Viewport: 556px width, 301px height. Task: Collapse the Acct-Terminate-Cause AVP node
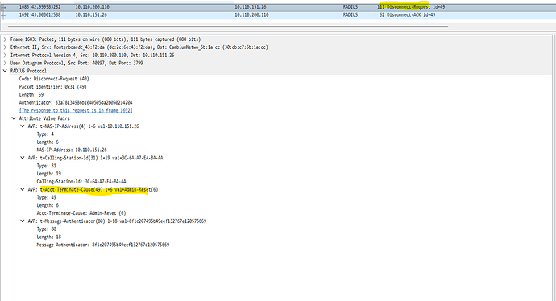[x=23, y=189]
